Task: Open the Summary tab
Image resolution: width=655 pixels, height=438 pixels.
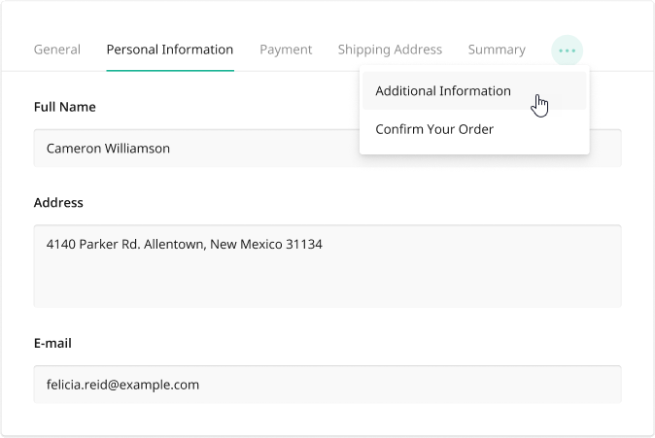Action: (497, 50)
